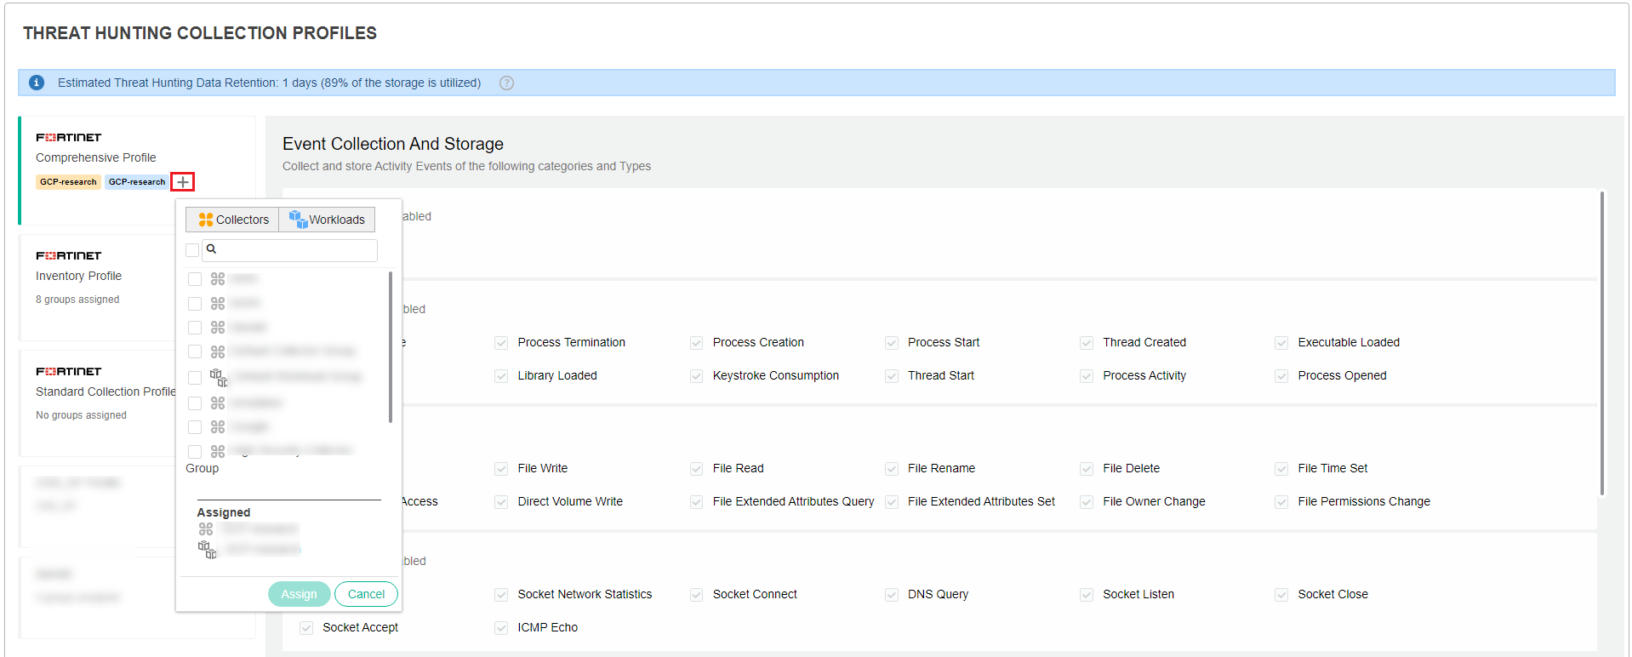
Task: Uncheck Socket Listen
Action: coord(1087,595)
